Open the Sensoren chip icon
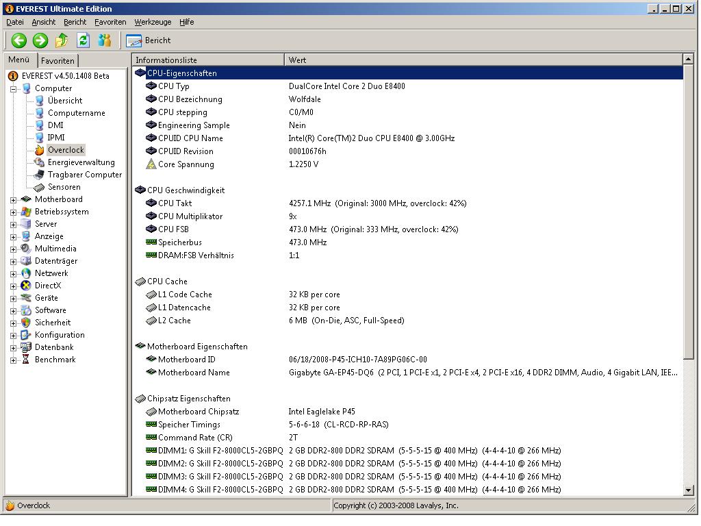Image resolution: width=701 pixels, height=526 pixels. (x=39, y=188)
